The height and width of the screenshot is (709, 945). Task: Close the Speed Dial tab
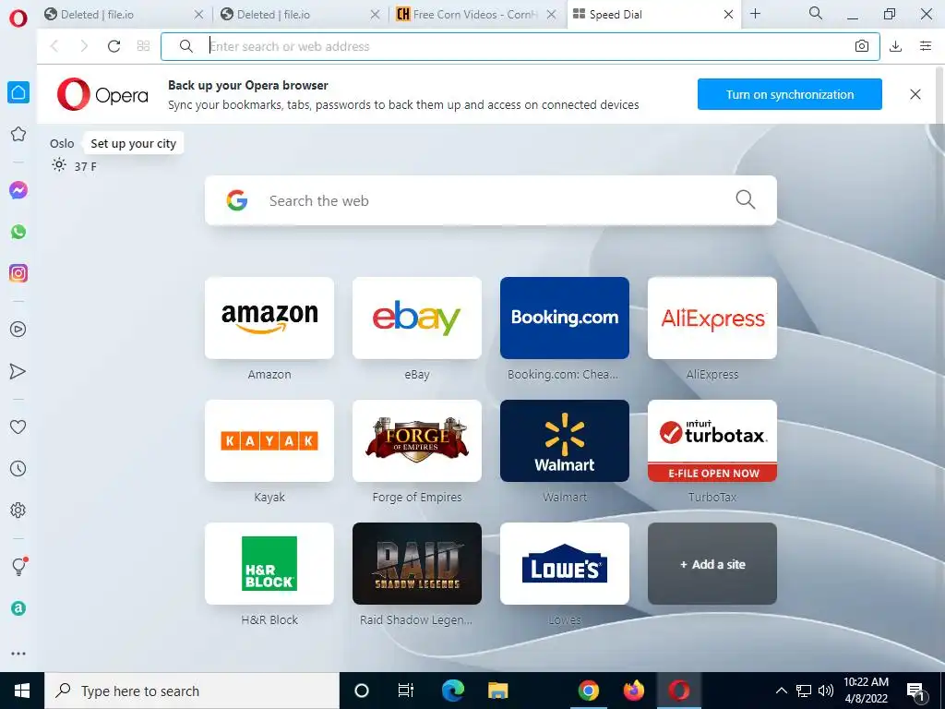click(x=728, y=15)
